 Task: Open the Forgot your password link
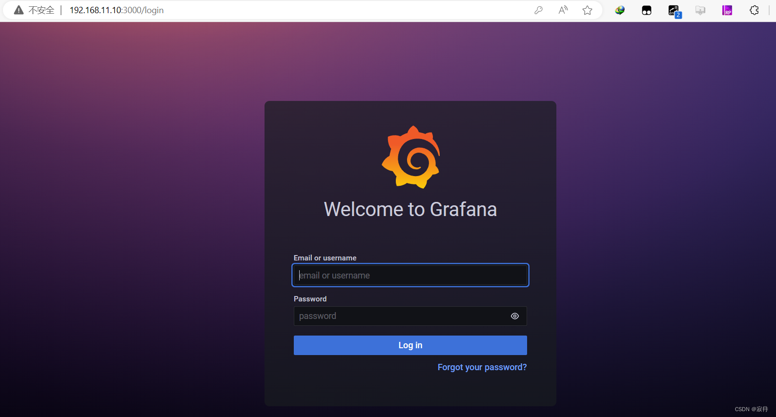click(x=482, y=367)
